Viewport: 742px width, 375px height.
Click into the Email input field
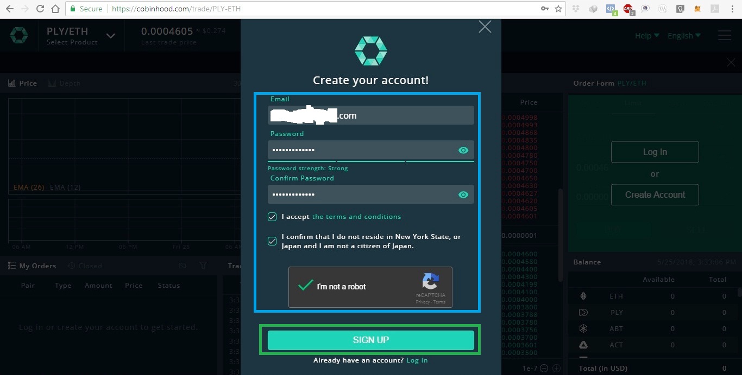[371, 115]
